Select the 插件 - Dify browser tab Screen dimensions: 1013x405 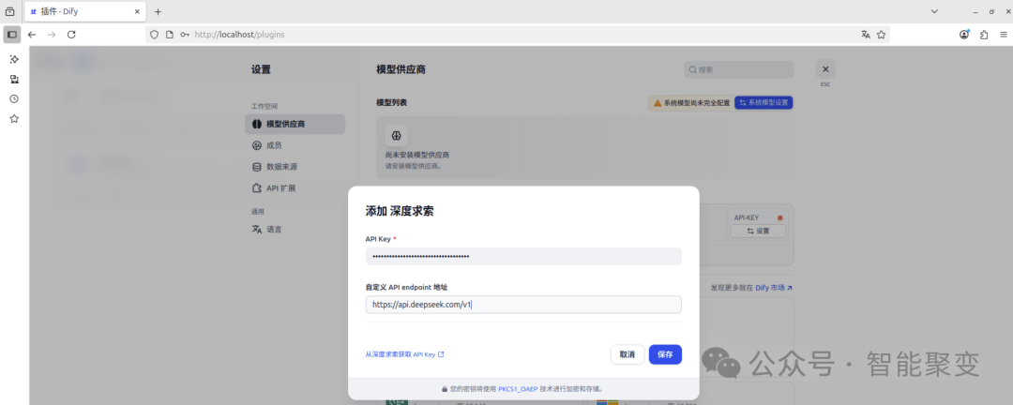click(84, 11)
